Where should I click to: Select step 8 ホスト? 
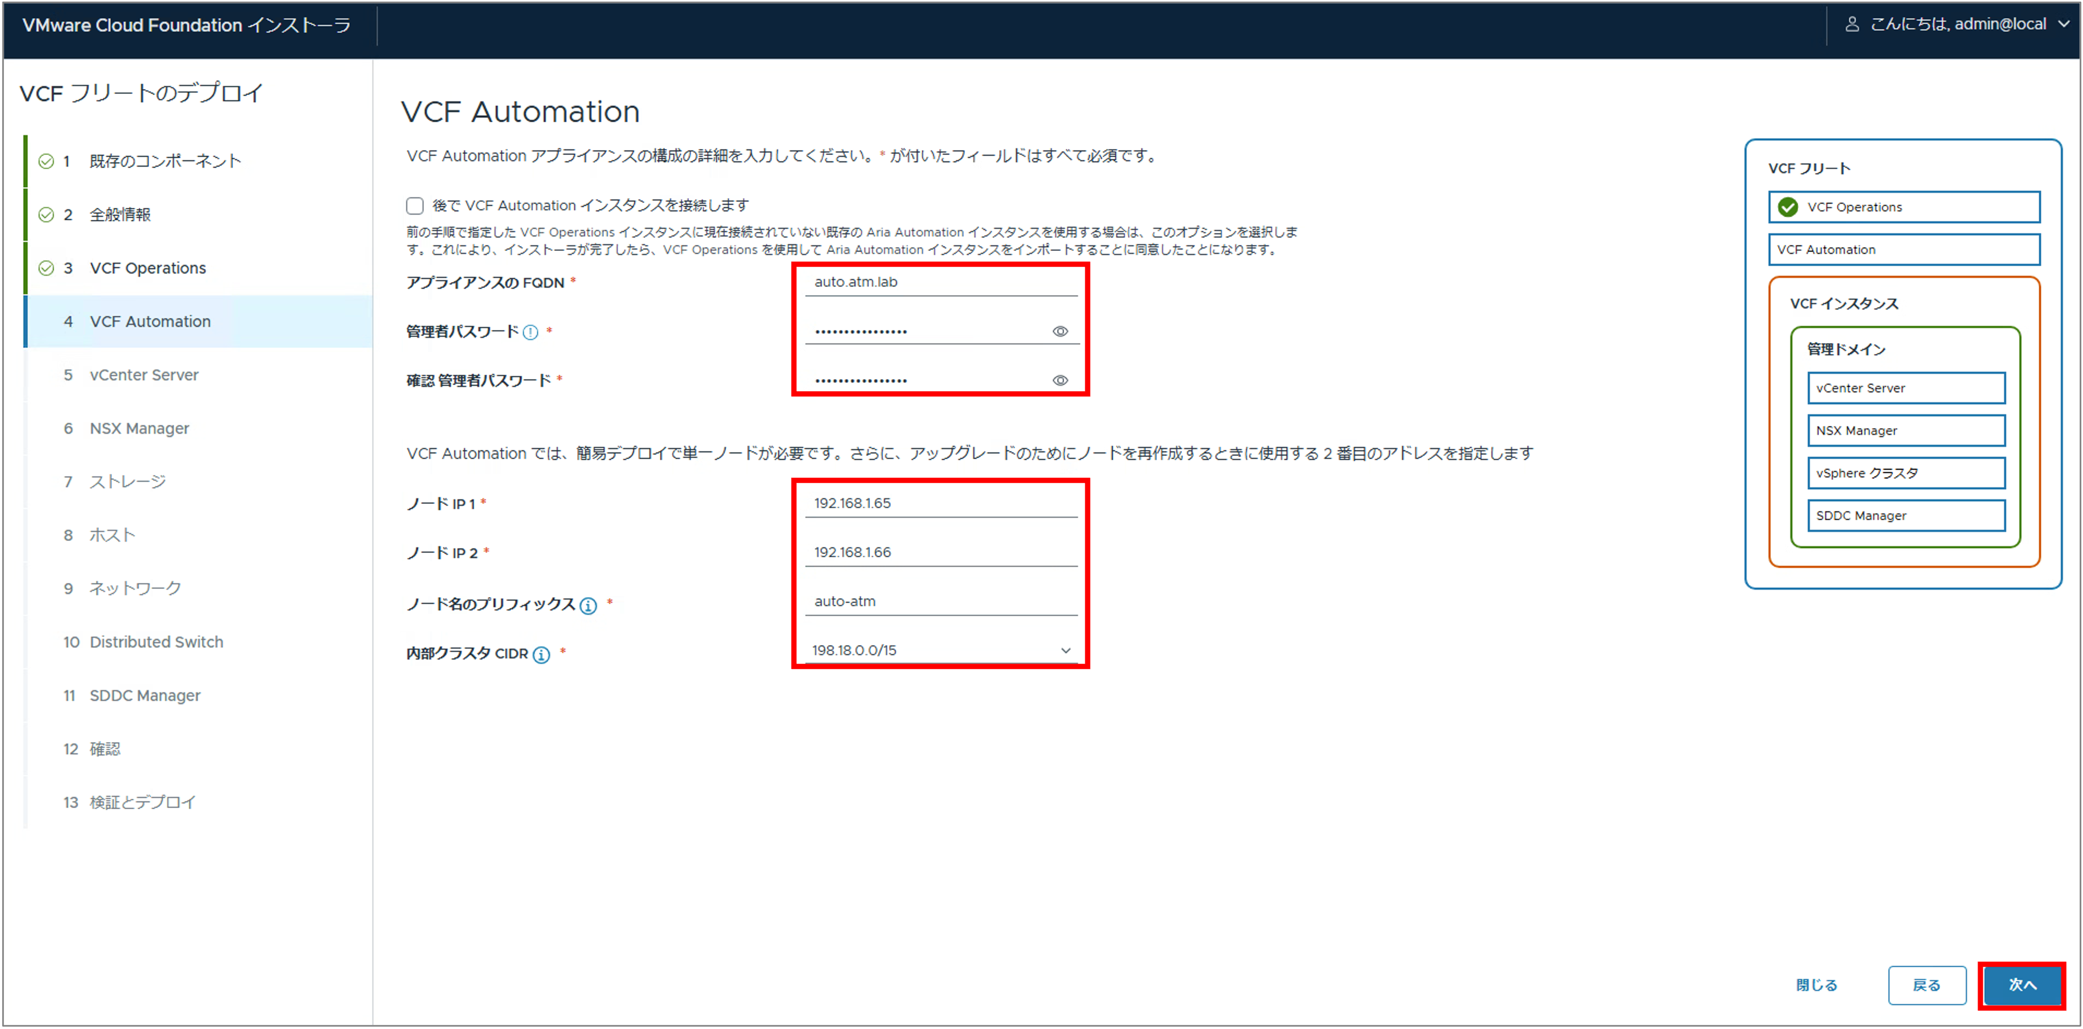[x=199, y=535]
